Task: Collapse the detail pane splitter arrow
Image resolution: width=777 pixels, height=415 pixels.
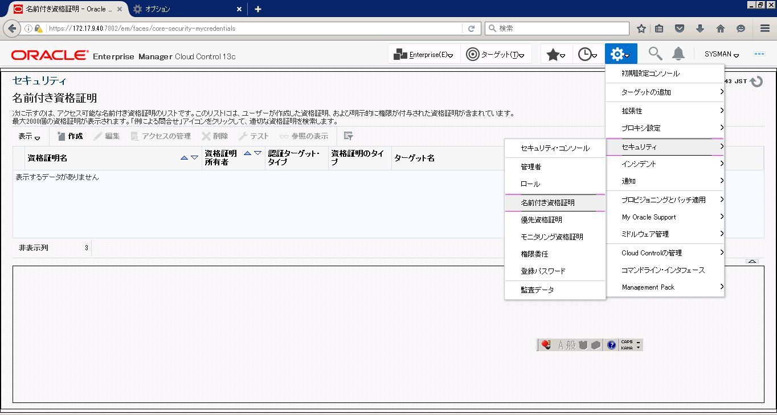Action: 752,262
